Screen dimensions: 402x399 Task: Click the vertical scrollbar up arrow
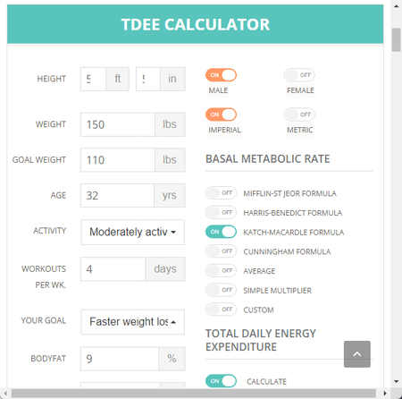pyautogui.click(x=396, y=6)
